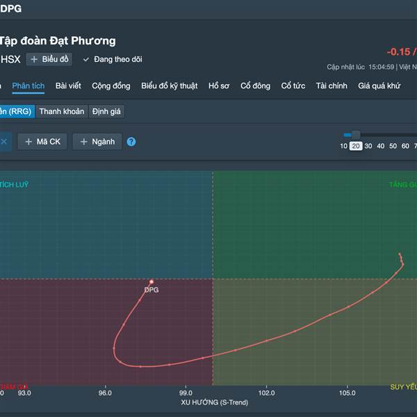Remove the selected ticker with the X icon
This screenshot has width=417, height=417.
(4, 142)
